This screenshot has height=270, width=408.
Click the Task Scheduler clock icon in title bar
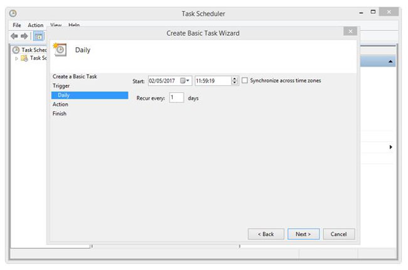(13, 13)
